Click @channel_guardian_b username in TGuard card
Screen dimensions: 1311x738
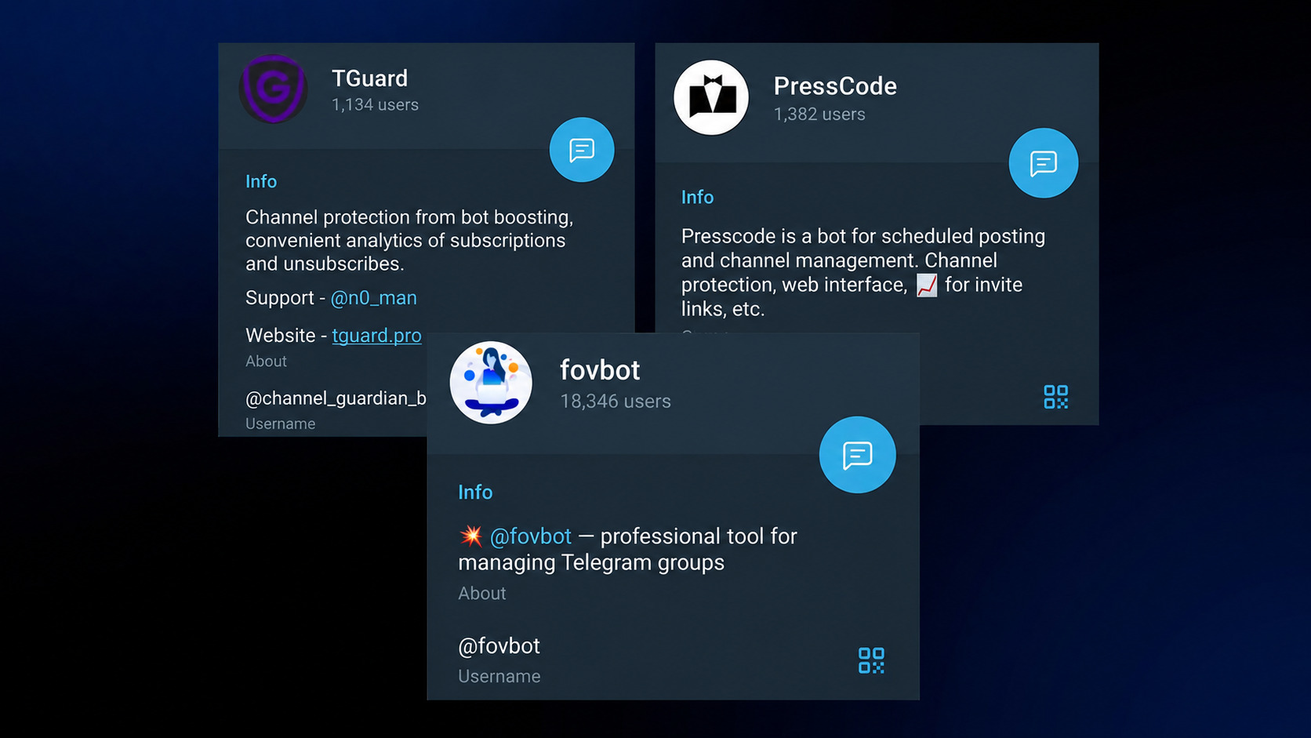336,398
